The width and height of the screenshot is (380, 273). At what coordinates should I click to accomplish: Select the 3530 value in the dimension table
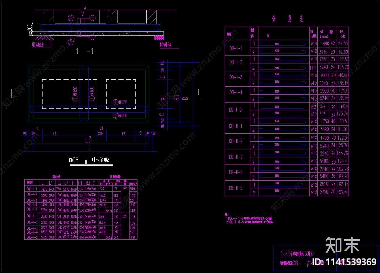click(44, 217)
